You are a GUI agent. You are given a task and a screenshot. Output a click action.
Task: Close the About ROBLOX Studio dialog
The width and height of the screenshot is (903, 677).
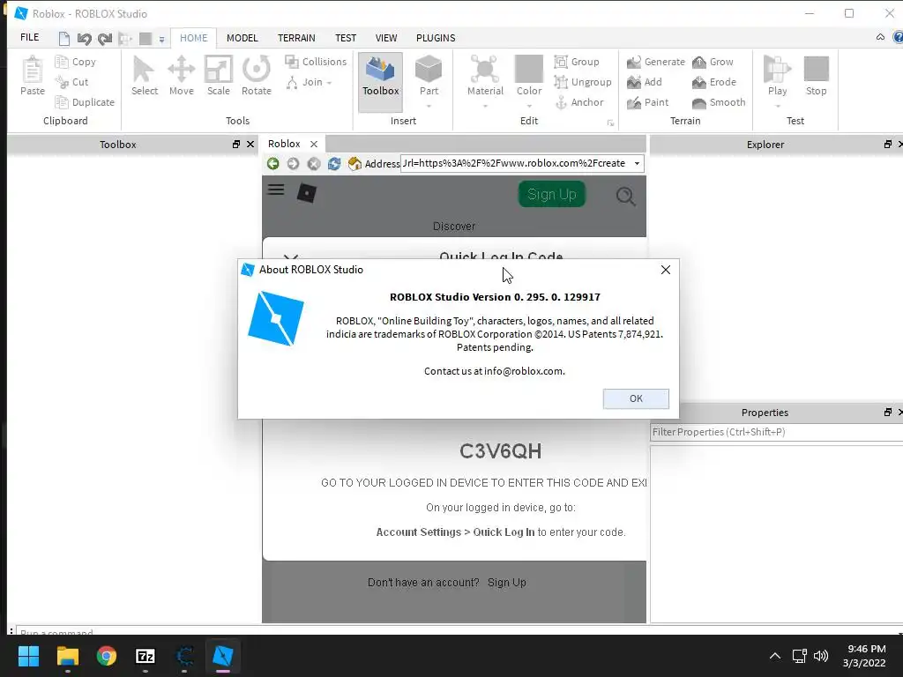point(665,270)
